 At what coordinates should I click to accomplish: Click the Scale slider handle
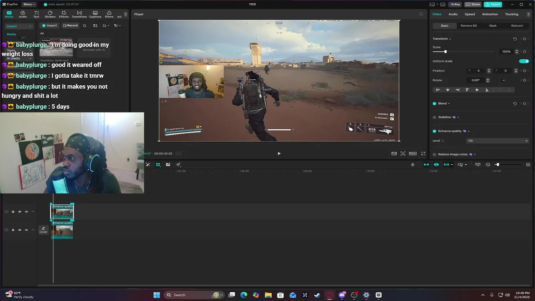coord(445,52)
